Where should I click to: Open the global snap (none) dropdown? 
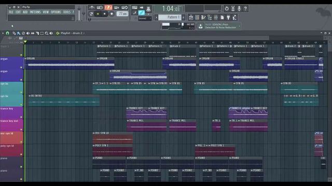coord(145,19)
